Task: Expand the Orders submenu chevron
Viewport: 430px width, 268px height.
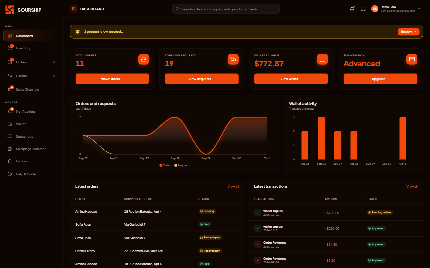Action: click(x=54, y=62)
